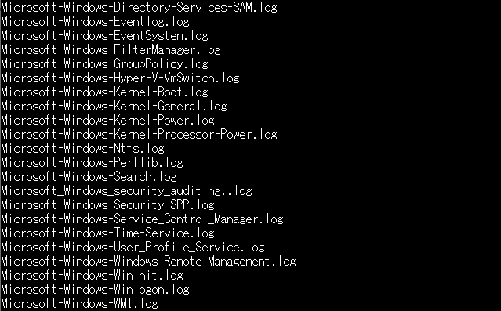Viewport: 501px width, 311px height.
Task: Select the Microsoft-Windows-FilterManager.log line
Action: pyautogui.click(x=111, y=49)
